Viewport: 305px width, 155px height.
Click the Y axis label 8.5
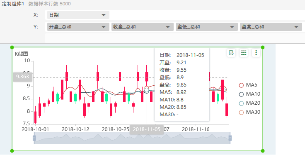pyautogui.click(x=27, y=99)
